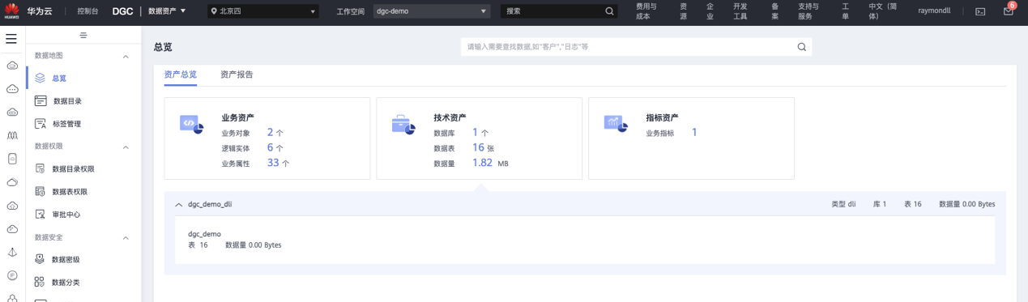The height and width of the screenshot is (302, 1028).
Task: Select 数据目录 in the sidebar
Action: point(67,101)
